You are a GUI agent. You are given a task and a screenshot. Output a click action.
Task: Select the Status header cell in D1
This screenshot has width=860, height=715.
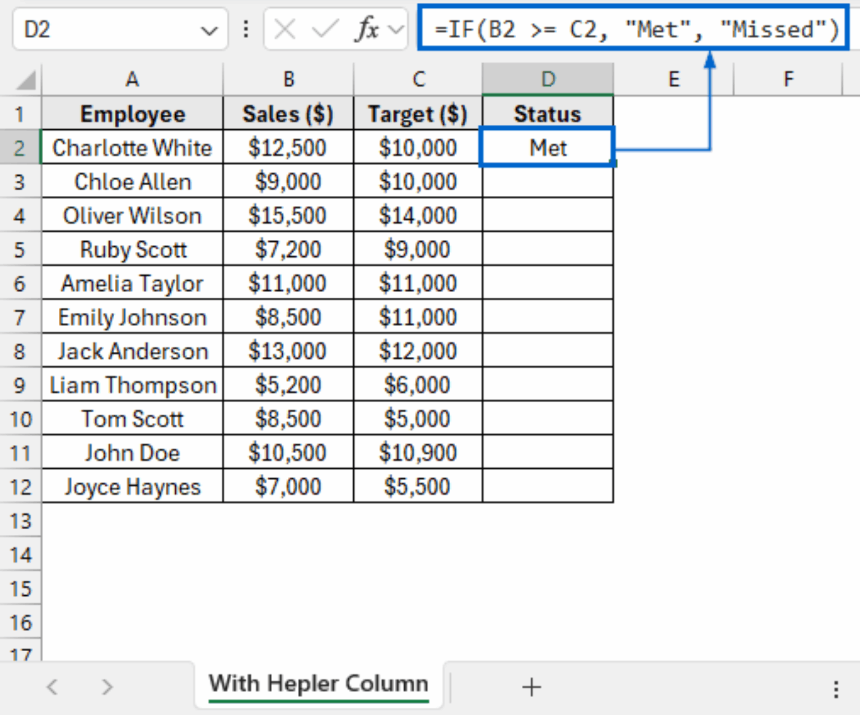pos(547,114)
